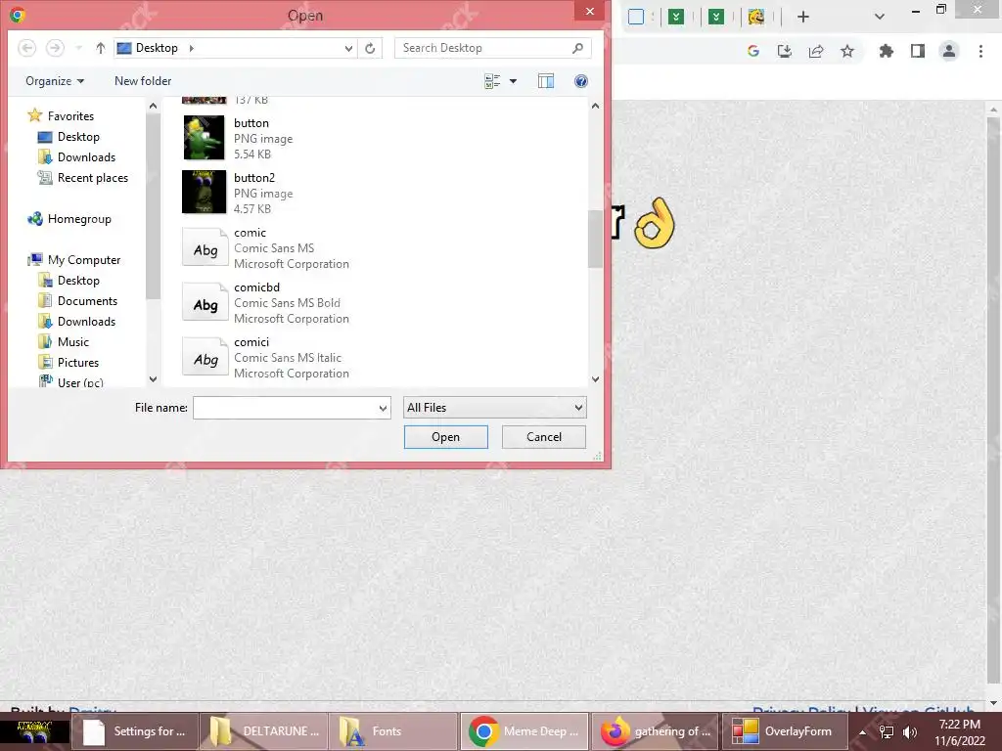Select the button PNG thumbnail

pos(204,137)
